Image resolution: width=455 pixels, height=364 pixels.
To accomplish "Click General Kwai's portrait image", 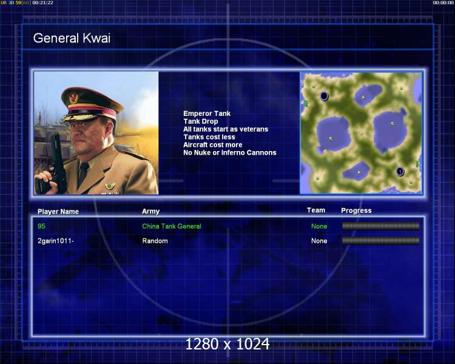I will coord(96,133).
